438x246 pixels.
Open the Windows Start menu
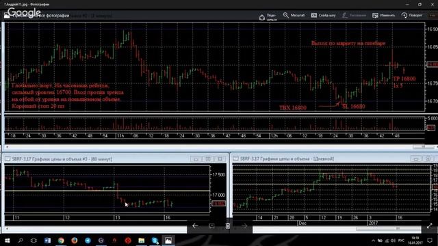(7, 241)
